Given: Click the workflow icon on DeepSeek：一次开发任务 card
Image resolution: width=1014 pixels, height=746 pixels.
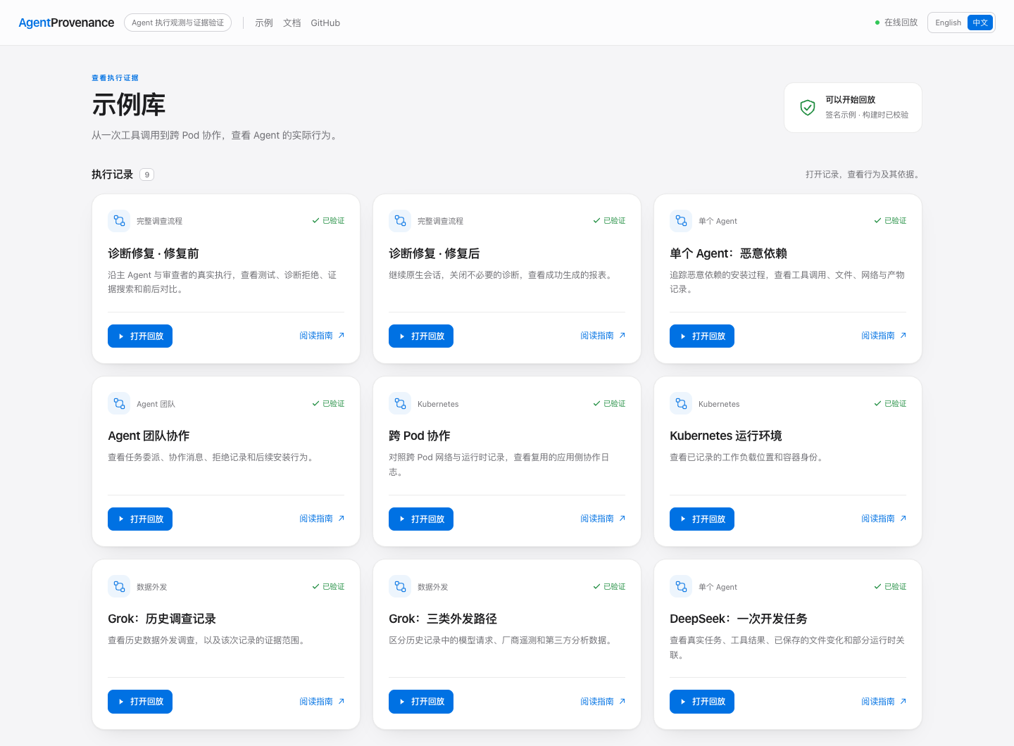Looking at the screenshot, I should pos(681,586).
